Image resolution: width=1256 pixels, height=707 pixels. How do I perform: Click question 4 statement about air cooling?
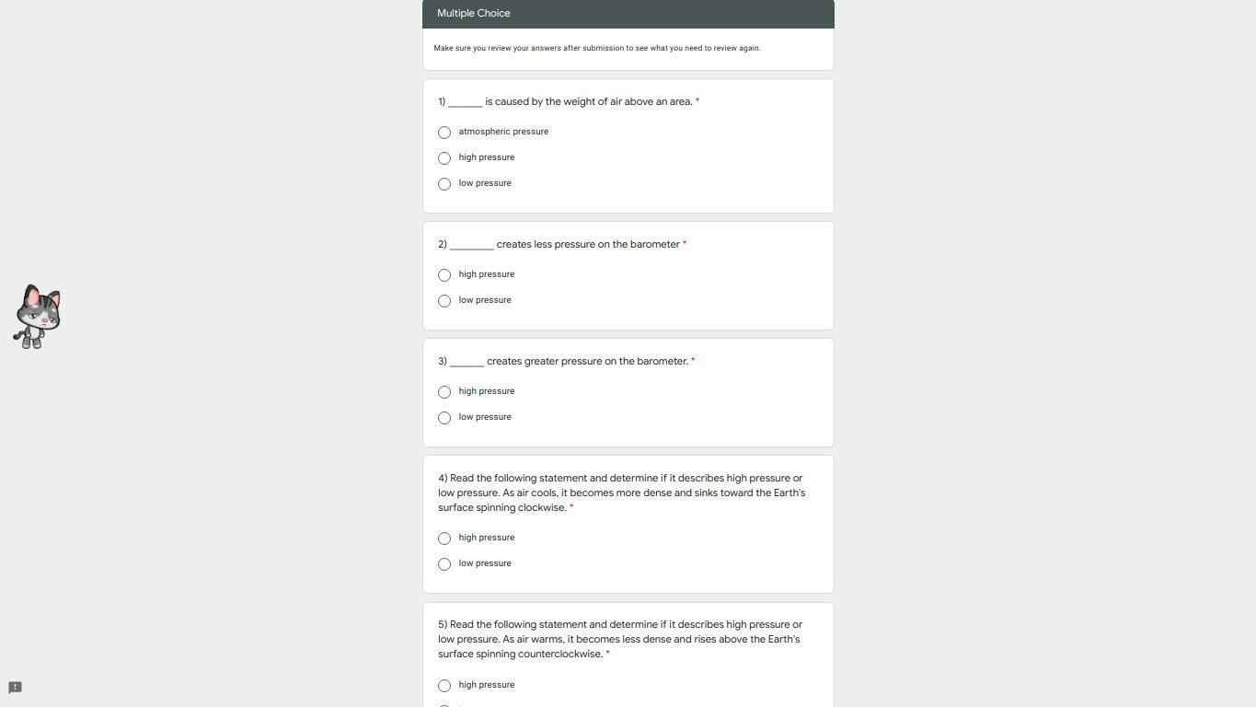621,493
